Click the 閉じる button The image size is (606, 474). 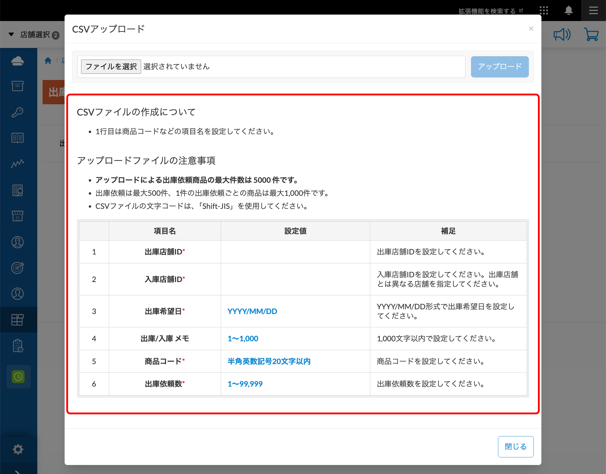tap(515, 446)
